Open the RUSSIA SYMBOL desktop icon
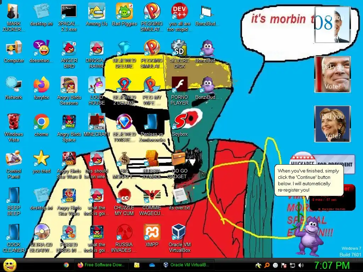 pyautogui.click(x=152, y=165)
